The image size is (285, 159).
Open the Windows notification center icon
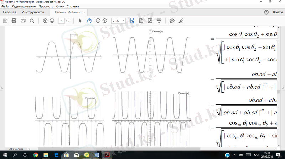[278, 155]
